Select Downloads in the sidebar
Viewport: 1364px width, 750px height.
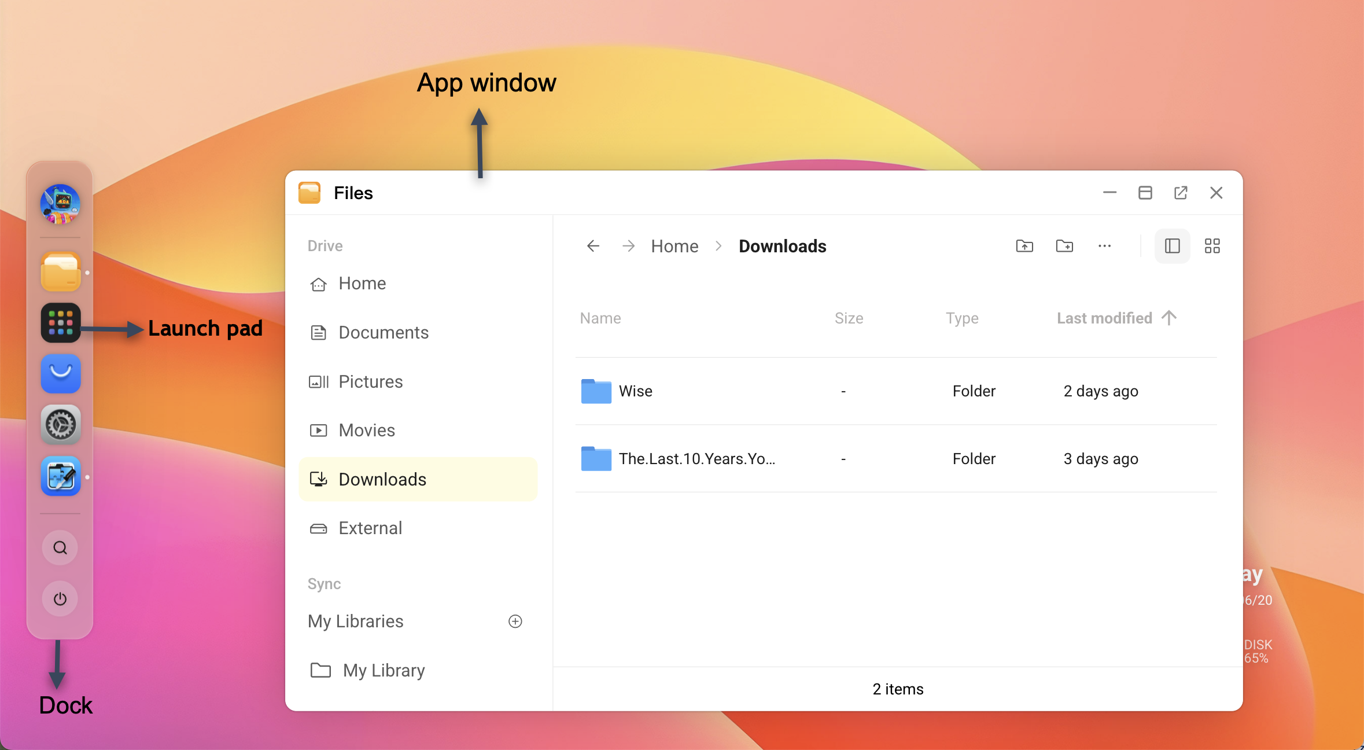tap(418, 479)
